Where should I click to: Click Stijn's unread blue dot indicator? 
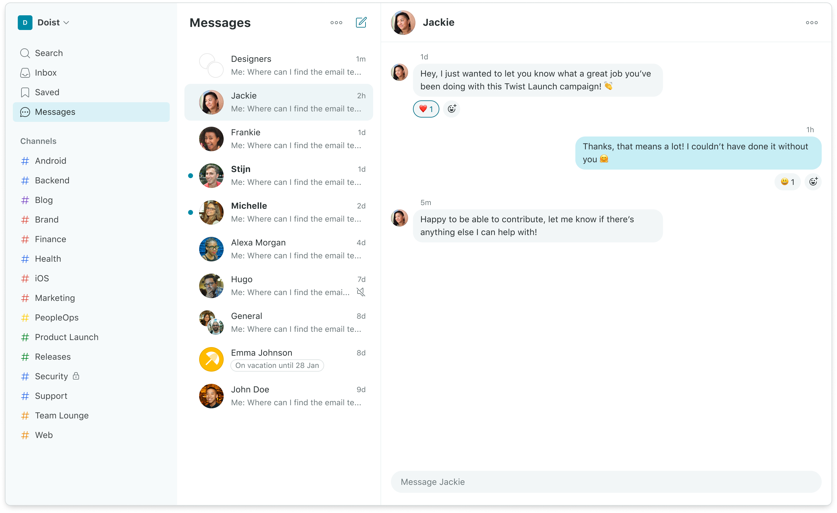pos(191,176)
